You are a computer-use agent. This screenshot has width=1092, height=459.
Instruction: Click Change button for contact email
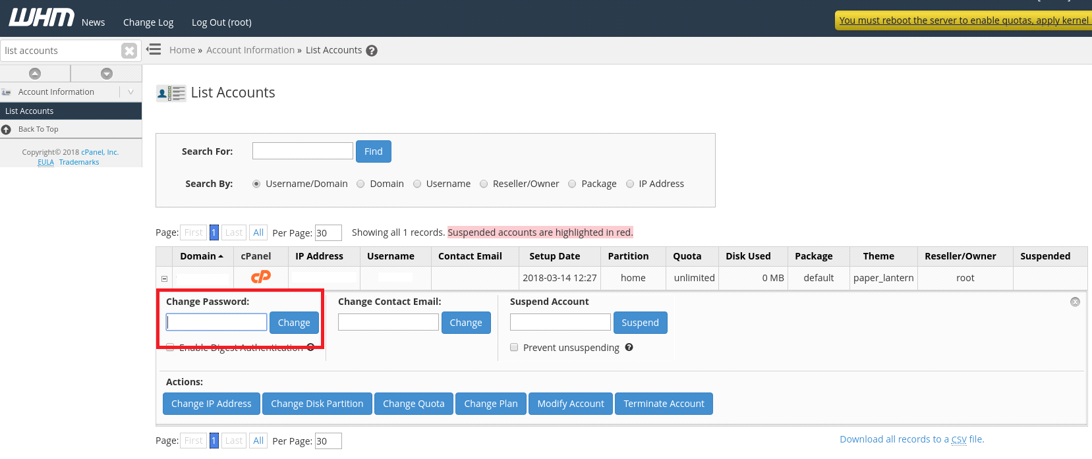coord(466,323)
